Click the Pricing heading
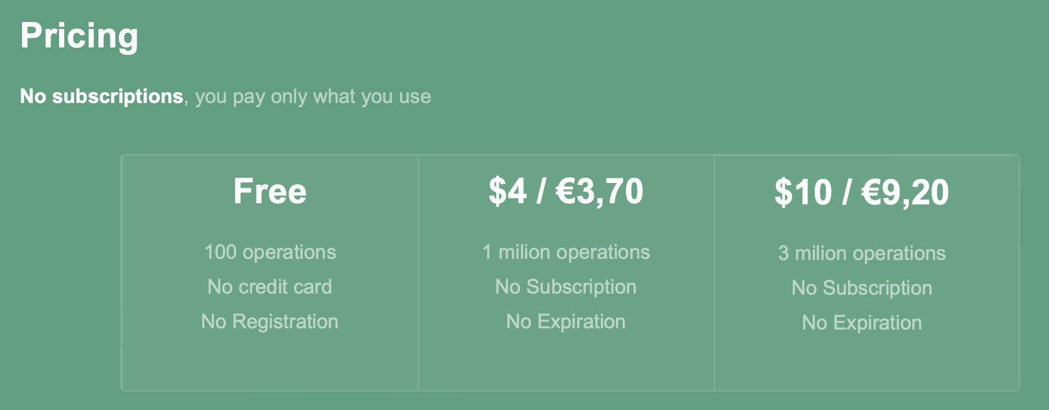Viewport: 1049px width, 410px height. [79, 36]
